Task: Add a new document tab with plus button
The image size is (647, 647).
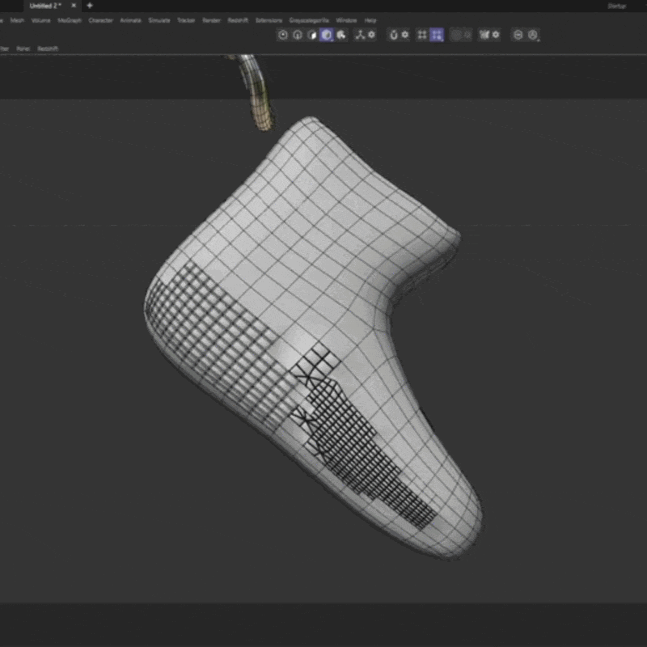Action: (x=90, y=6)
